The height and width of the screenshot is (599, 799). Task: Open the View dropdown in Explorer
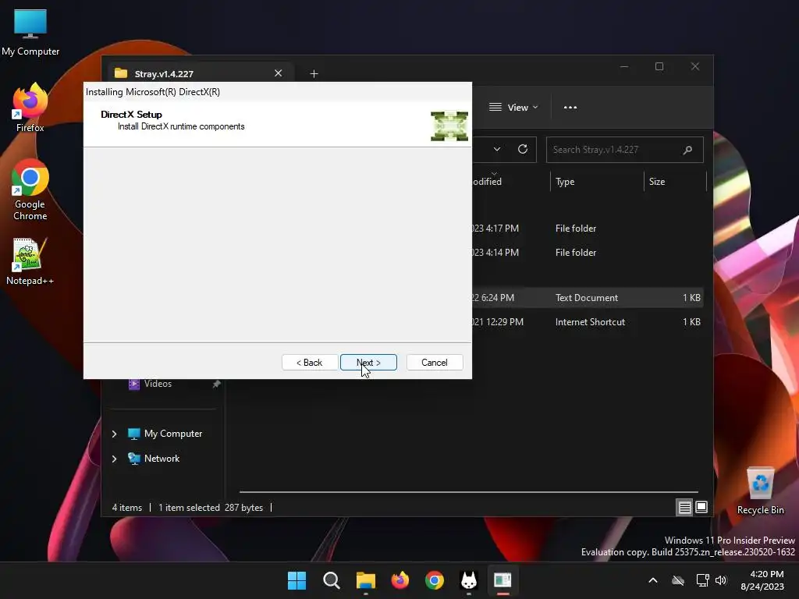(513, 108)
